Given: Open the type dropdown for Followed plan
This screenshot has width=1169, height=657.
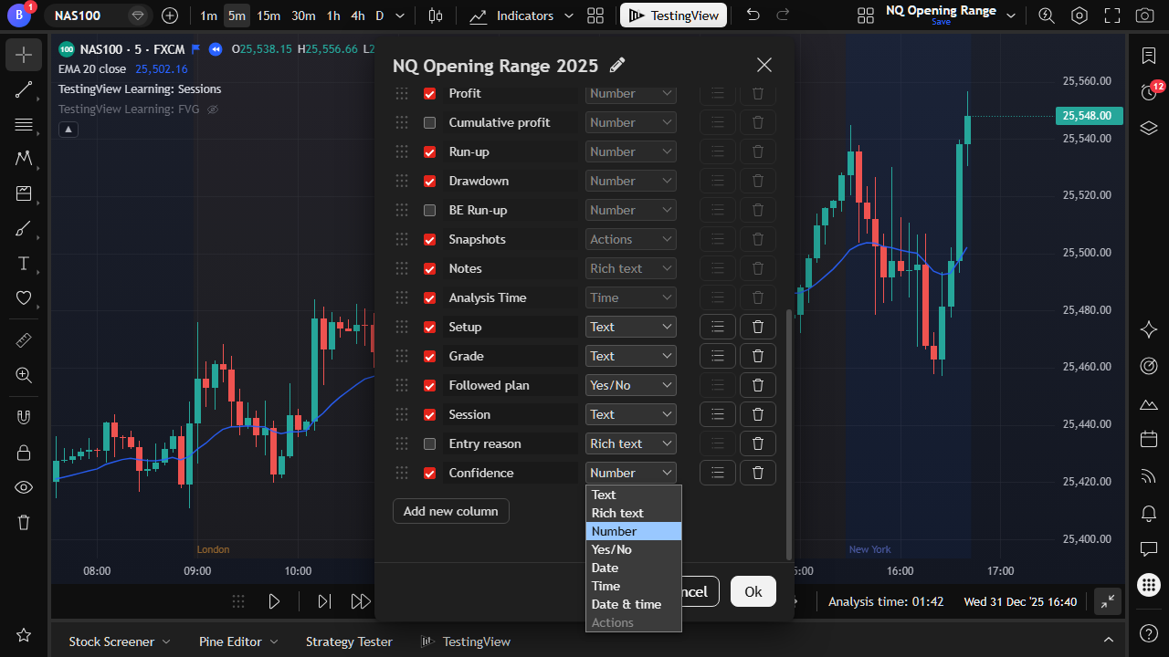Looking at the screenshot, I should tap(631, 385).
